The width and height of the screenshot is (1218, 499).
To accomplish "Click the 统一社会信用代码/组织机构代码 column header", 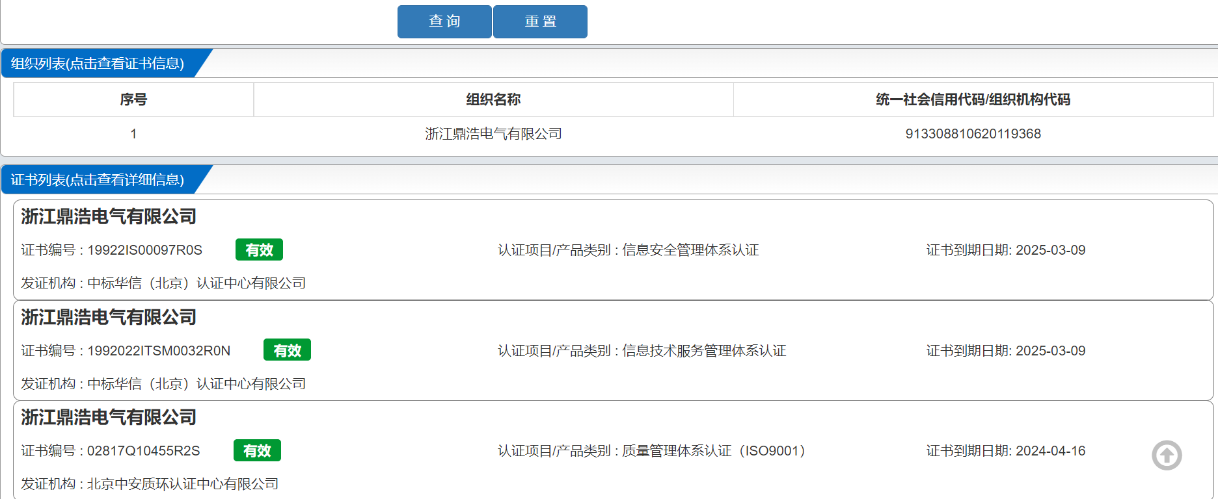I will [973, 99].
